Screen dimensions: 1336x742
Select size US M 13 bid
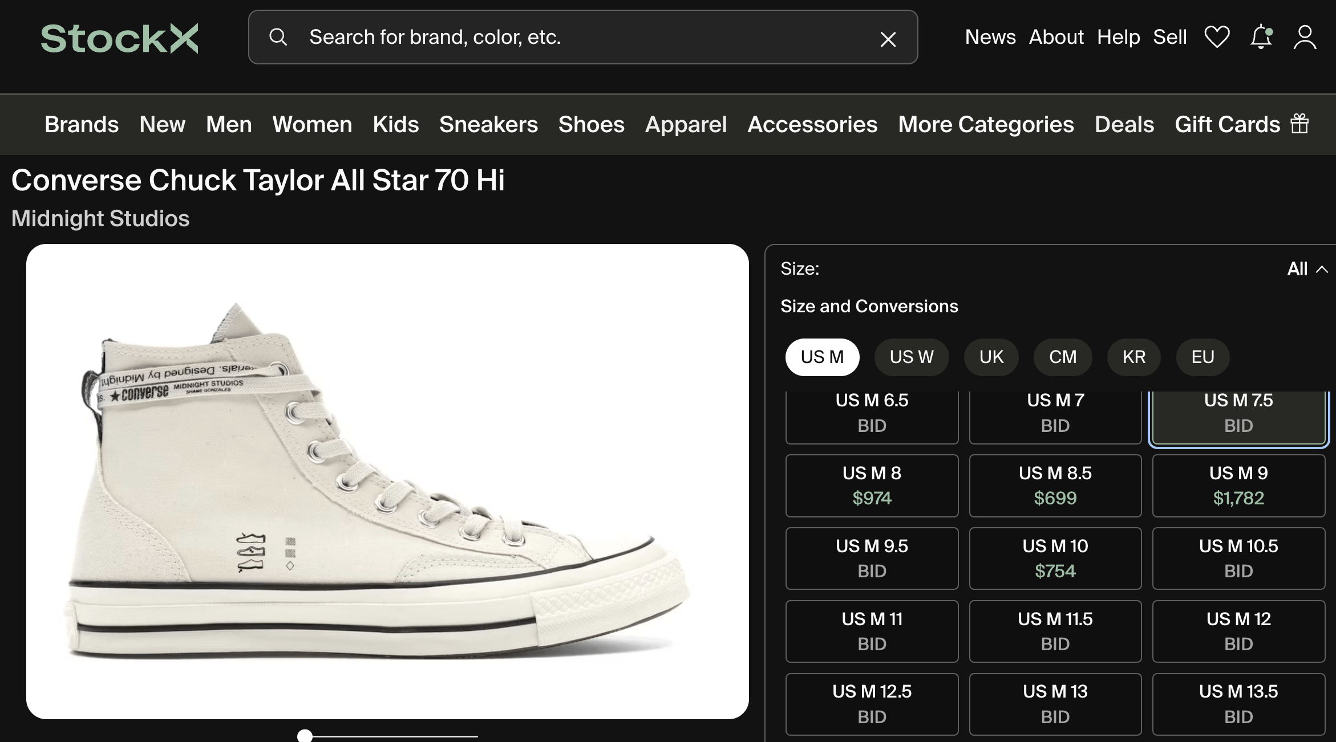[1055, 704]
